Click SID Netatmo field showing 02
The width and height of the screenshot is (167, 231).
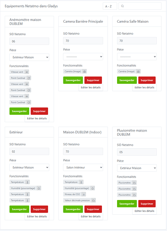(29, 151)
